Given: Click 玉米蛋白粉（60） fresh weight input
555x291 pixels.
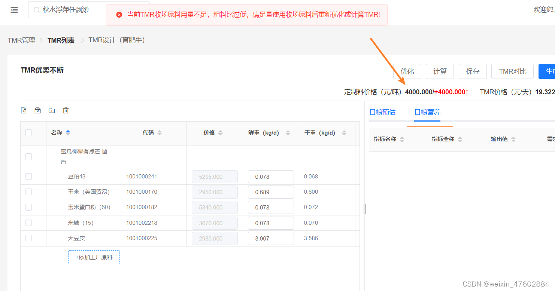Looking at the screenshot, I should coord(271,207).
